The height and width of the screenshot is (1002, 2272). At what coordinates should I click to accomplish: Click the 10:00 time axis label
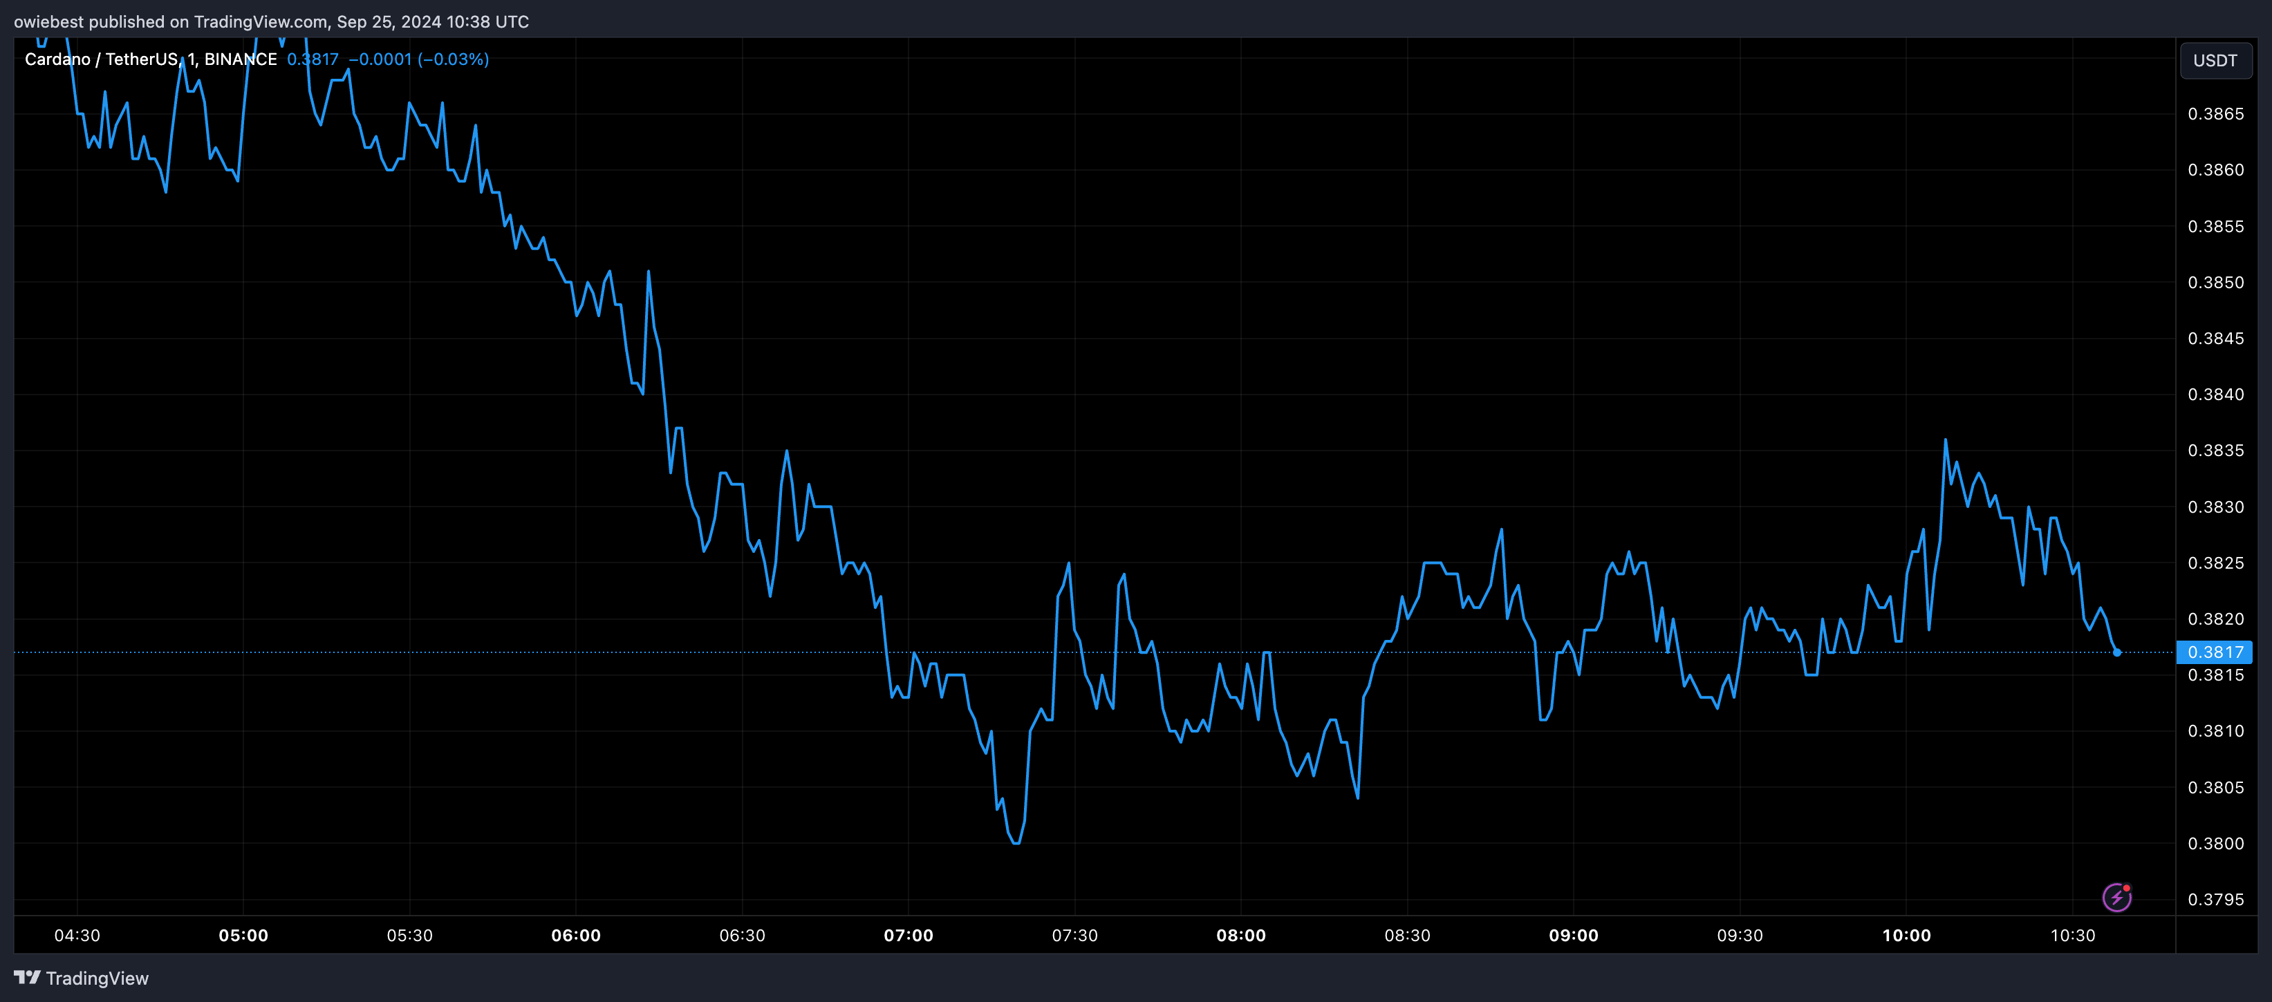(1906, 935)
